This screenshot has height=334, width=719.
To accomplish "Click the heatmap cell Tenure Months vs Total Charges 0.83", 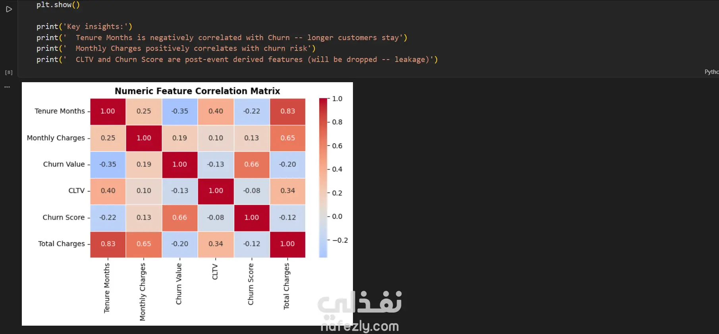I will tap(287, 111).
